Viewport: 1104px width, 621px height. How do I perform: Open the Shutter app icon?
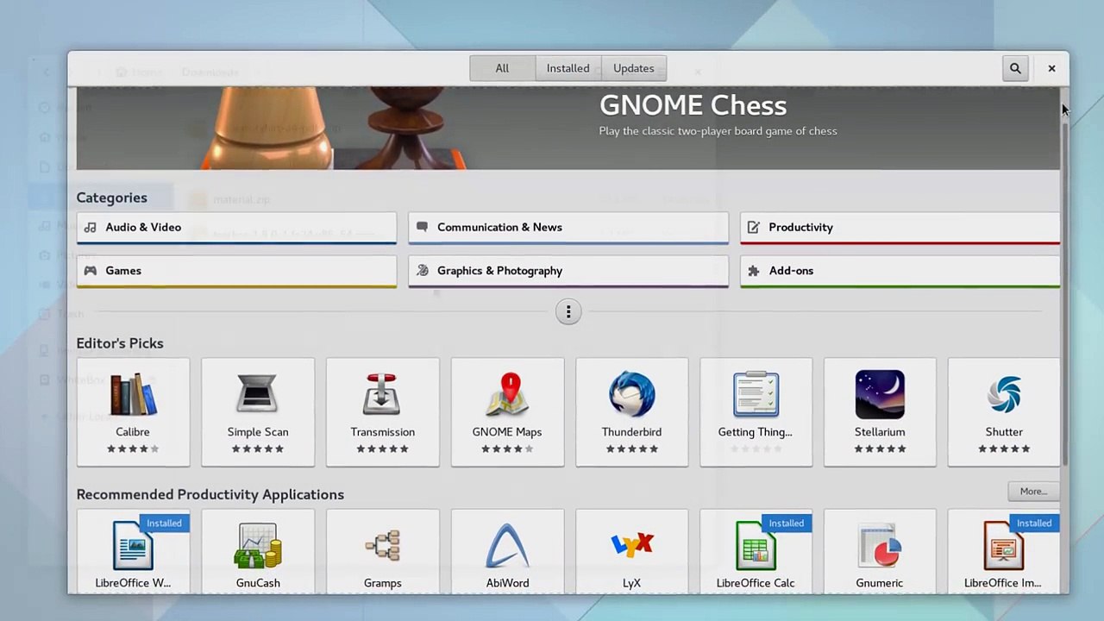(x=1004, y=395)
